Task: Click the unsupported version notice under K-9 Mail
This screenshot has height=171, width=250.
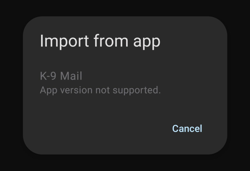Action: pos(100,90)
